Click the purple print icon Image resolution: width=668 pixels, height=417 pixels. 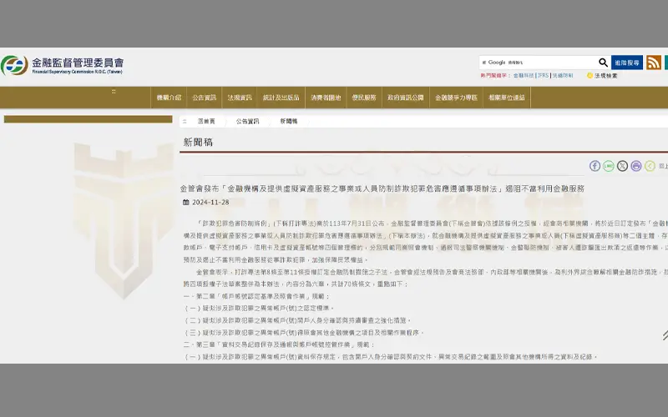click(635, 166)
